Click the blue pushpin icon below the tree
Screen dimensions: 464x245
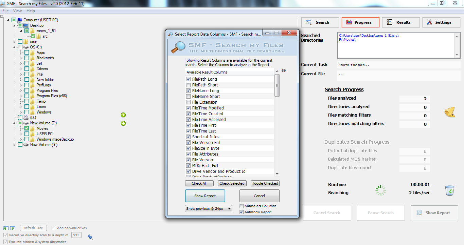90,237
